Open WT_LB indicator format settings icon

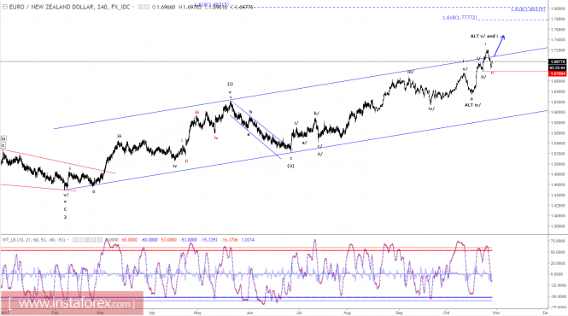point(81,239)
